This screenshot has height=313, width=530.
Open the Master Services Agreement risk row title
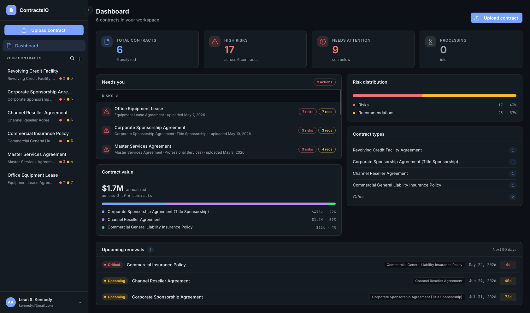pos(143,146)
